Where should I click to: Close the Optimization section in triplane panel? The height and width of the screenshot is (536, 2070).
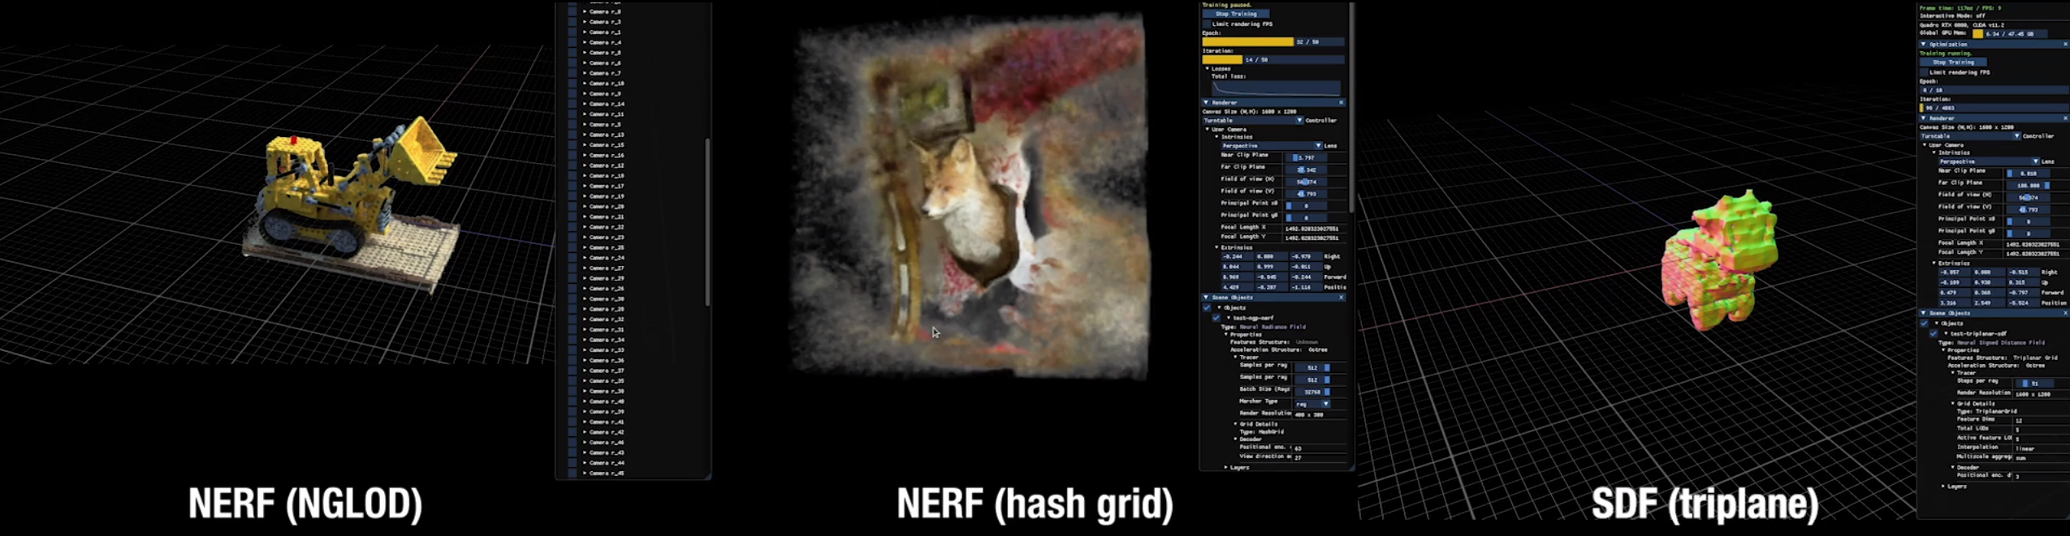(x=2065, y=45)
